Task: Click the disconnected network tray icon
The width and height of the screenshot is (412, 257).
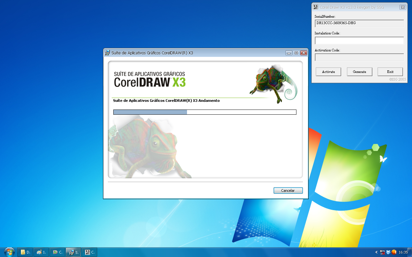Action: click(382, 252)
